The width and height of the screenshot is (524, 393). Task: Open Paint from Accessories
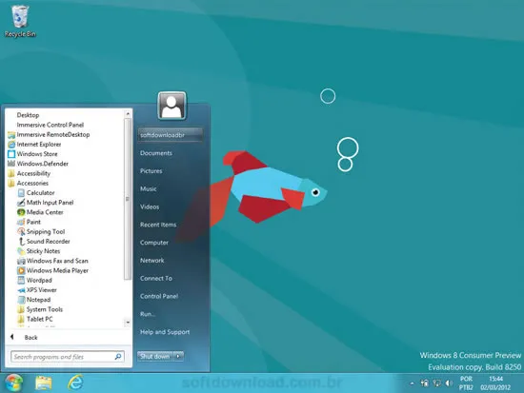pyautogui.click(x=30, y=222)
